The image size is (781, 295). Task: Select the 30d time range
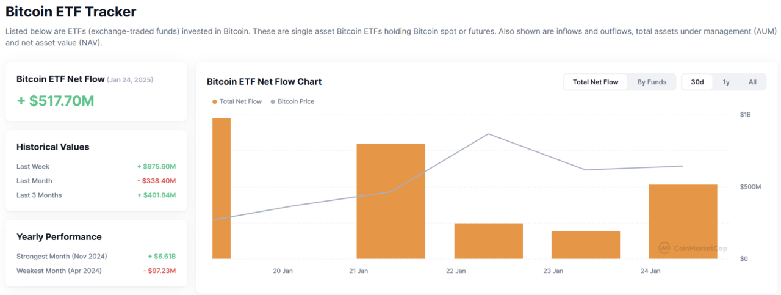click(697, 82)
